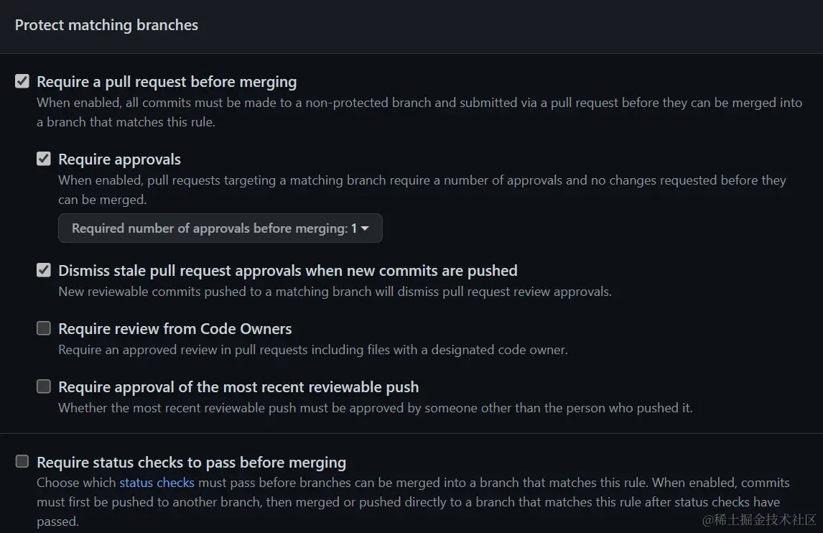Click the Require a pull request before merging label

tap(167, 82)
